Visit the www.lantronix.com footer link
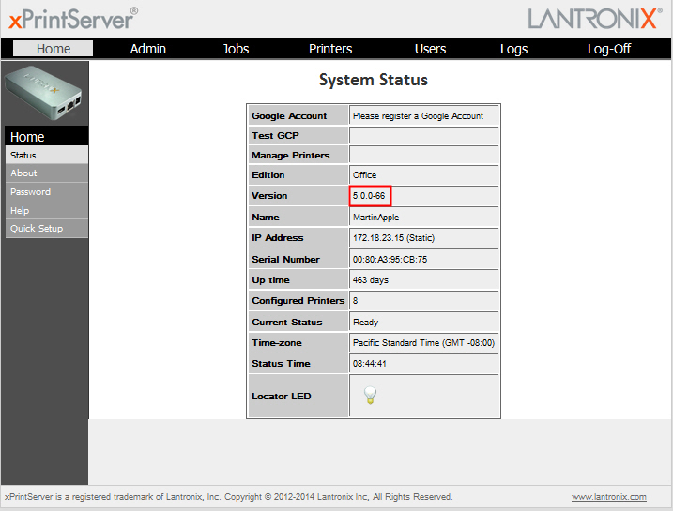The image size is (673, 511). (608, 497)
